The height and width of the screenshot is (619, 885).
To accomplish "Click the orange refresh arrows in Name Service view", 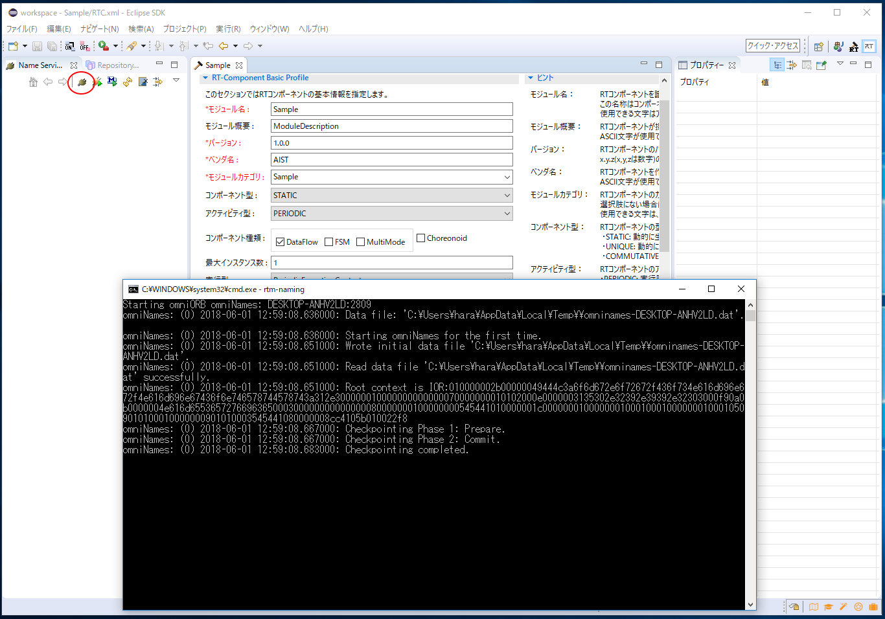I will [x=128, y=82].
